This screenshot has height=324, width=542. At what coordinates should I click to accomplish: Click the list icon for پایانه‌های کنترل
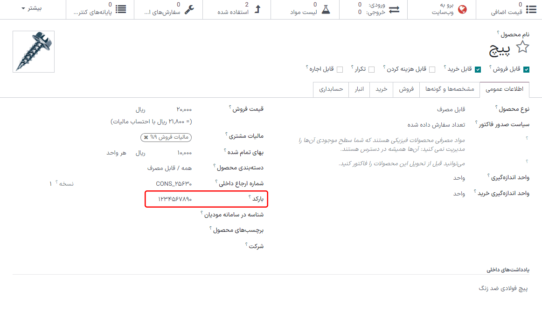coord(120,9)
